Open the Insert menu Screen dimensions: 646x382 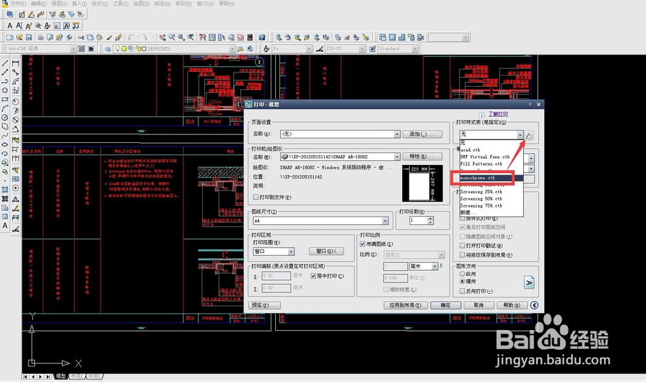point(79,4)
